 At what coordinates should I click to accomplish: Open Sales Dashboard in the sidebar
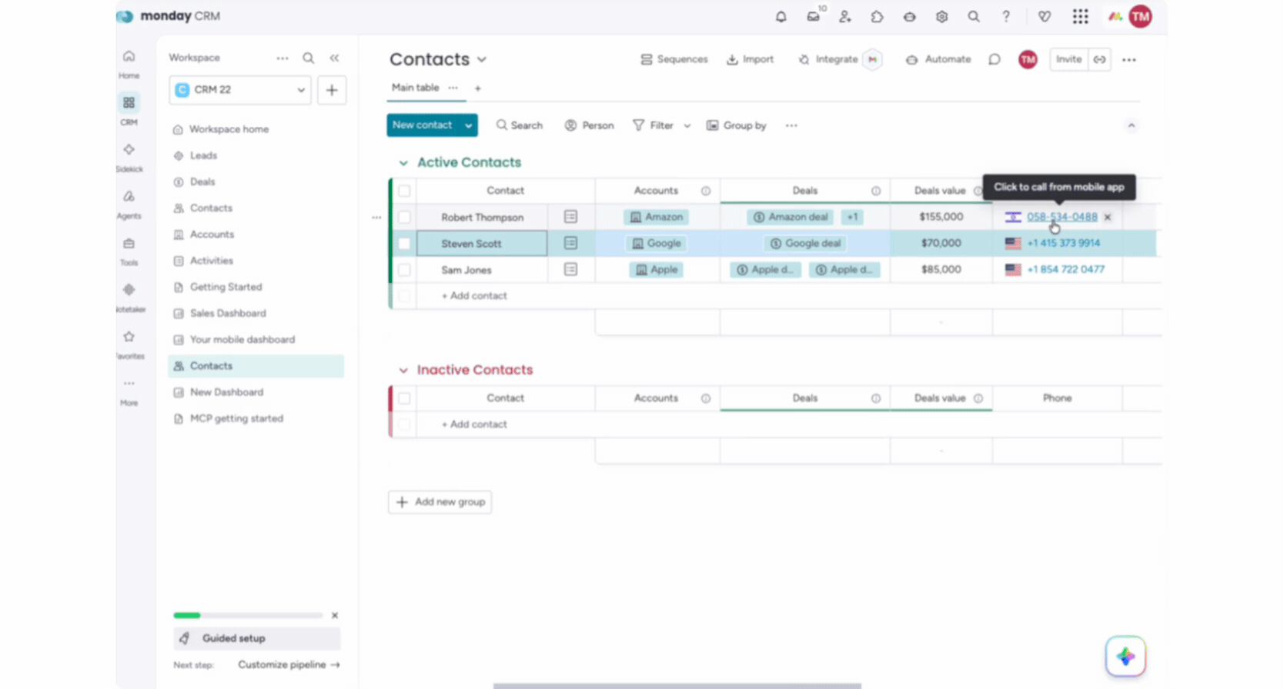click(x=228, y=313)
